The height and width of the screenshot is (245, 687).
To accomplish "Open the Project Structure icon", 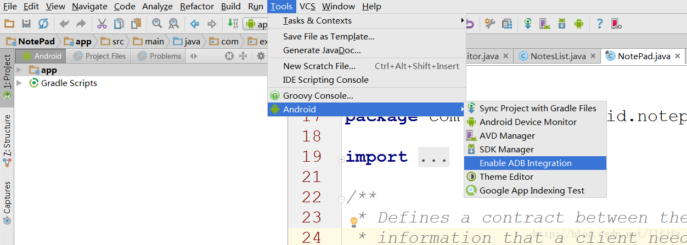I will [507, 24].
